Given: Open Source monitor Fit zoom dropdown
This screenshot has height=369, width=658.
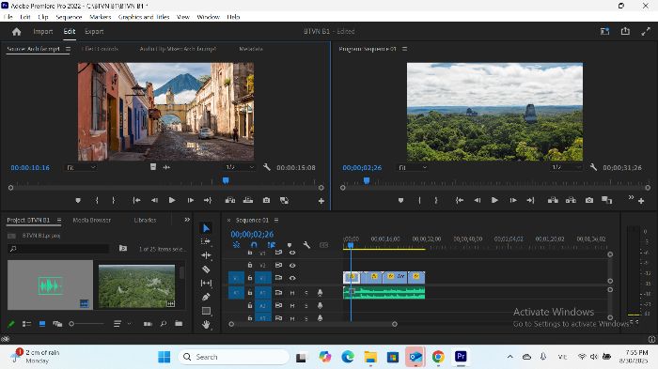Looking at the screenshot, I should coord(81,167).
